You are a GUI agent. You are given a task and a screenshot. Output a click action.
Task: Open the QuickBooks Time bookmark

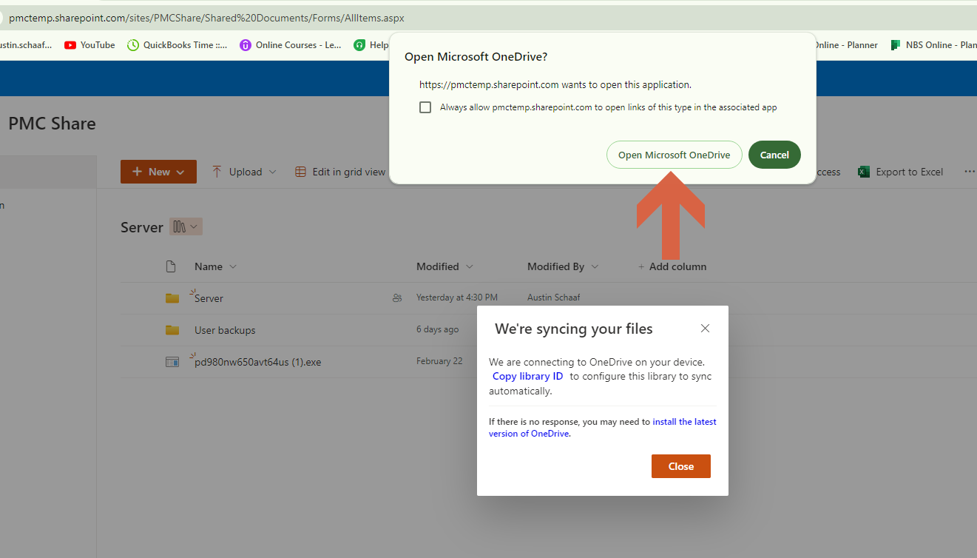(178, 45)
